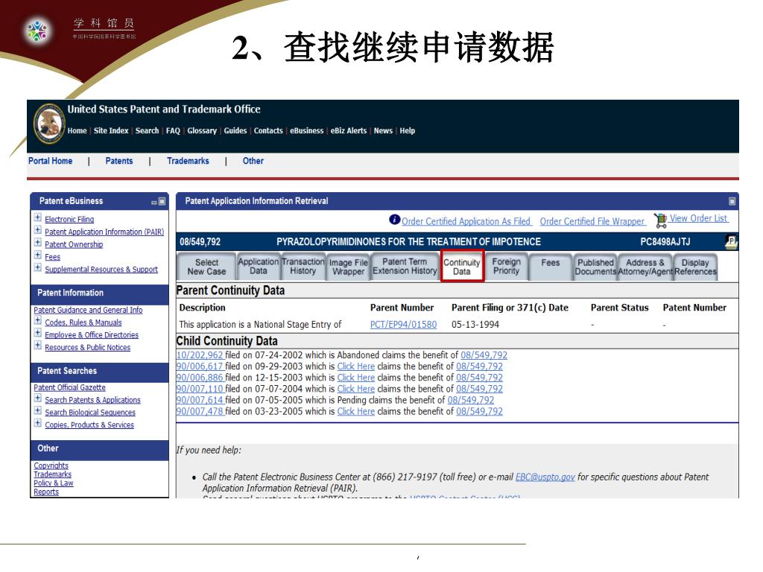The width and height of the screenshot is (763, 572).
Task: Expand Search Biological Sequences node
Action: [x=37, y=410]
